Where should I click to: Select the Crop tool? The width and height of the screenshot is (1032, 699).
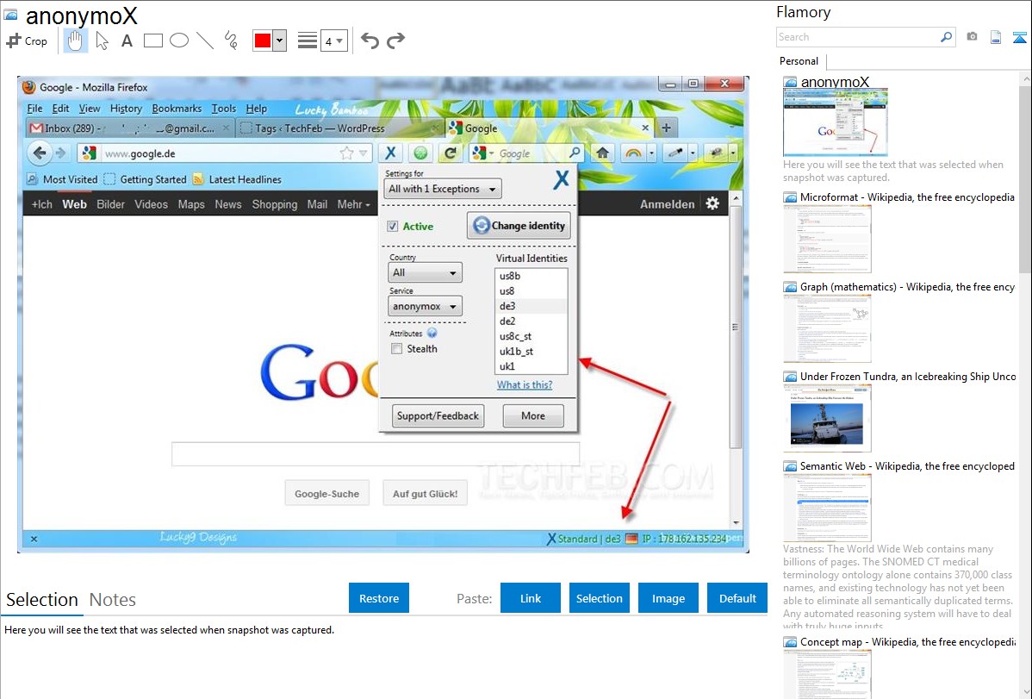[27, 41]
